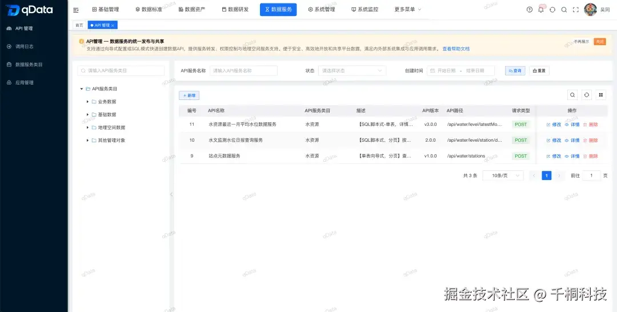Pick 开始日期 in the date range

tap(447, 71)
